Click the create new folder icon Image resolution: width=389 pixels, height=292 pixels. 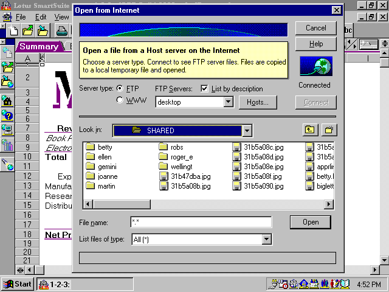(329, 130)
